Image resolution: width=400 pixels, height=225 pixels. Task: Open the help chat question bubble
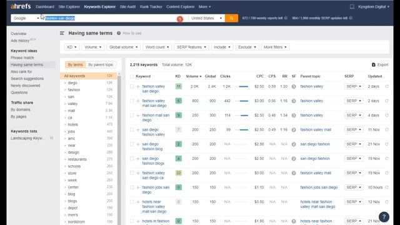click(x=384, y=217)
